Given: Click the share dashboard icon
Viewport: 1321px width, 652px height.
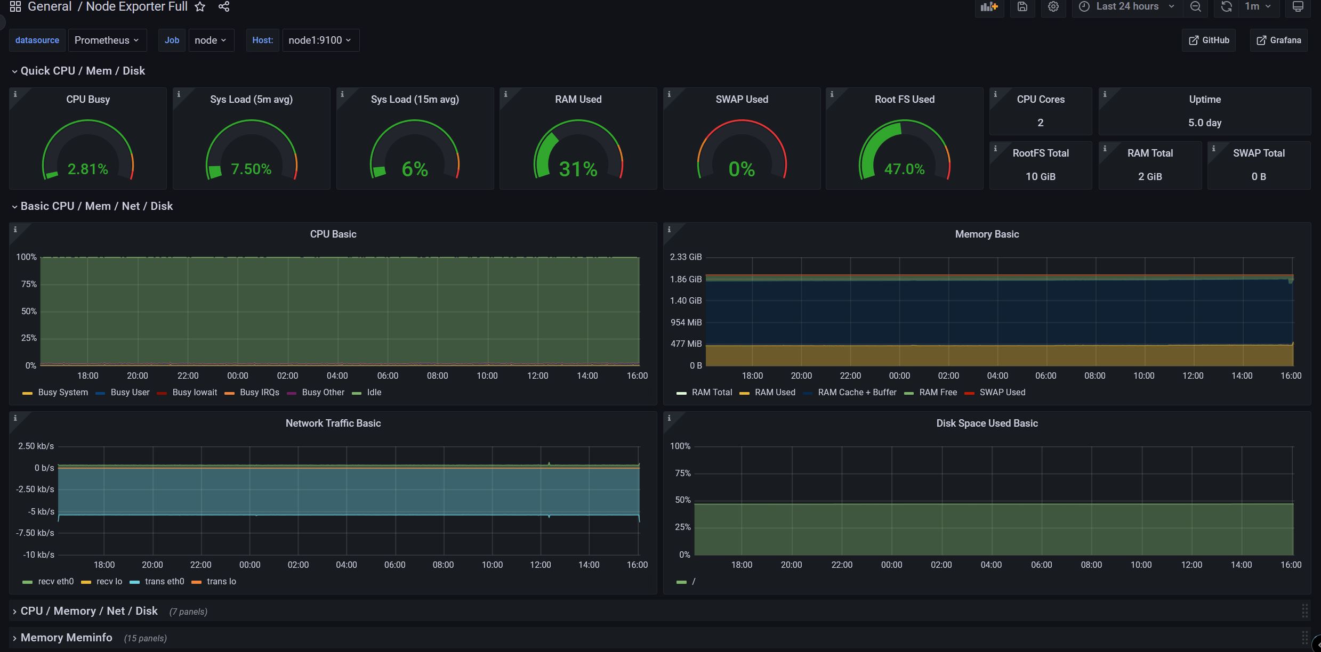Looking at the screenshot, I should click(224, 6).
